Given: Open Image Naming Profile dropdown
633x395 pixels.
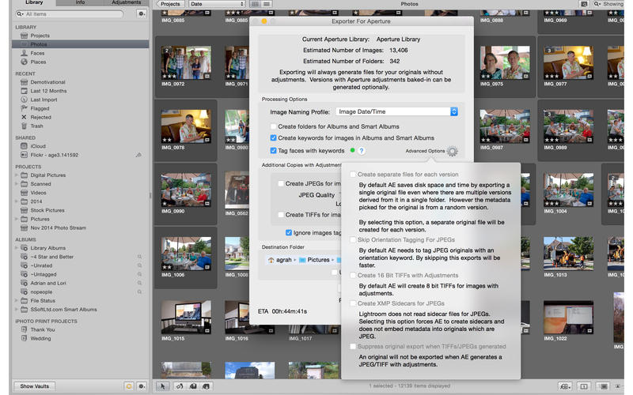Looking at the screenshot, I should (397, 111).
